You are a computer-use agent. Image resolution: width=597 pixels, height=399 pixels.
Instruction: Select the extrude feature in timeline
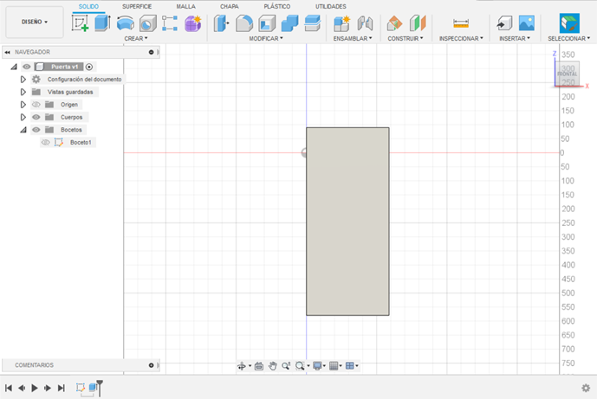pyautogui.click(x=93, y=387)
